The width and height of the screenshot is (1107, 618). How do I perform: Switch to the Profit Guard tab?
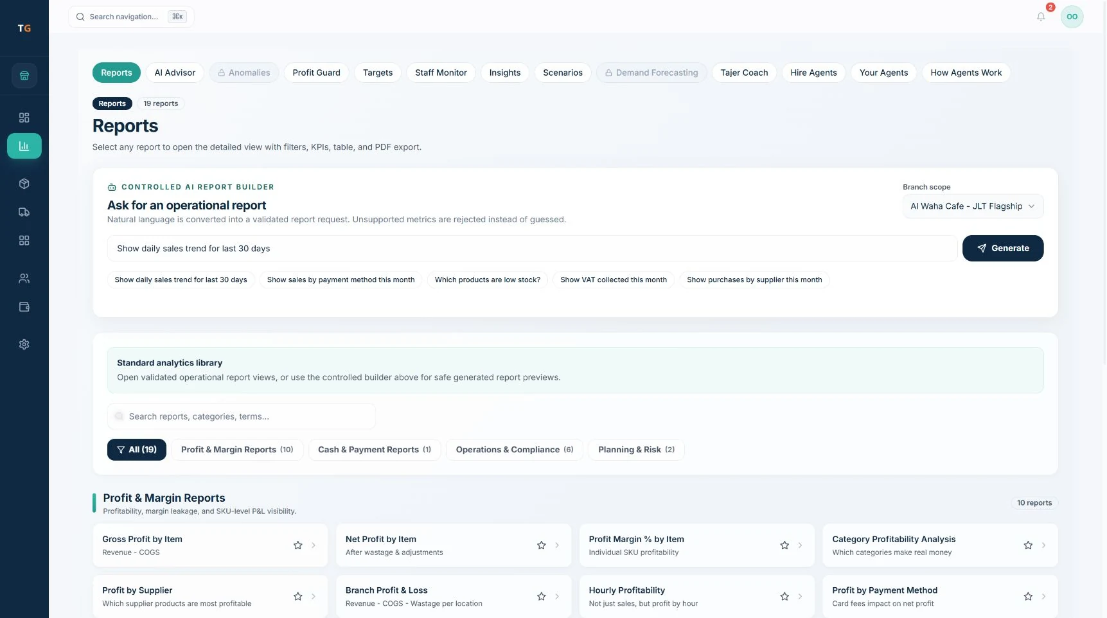click(317, 73)
